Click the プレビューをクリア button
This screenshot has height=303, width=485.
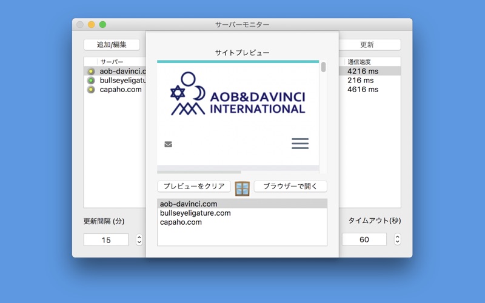[x=194, y=186]
